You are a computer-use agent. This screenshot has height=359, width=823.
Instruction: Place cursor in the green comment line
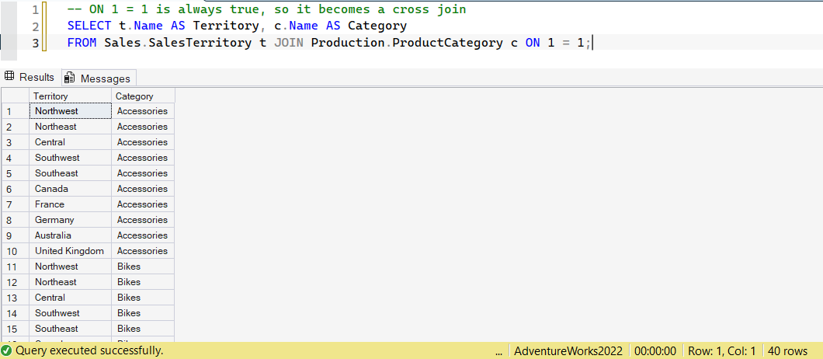click(266, 9)
